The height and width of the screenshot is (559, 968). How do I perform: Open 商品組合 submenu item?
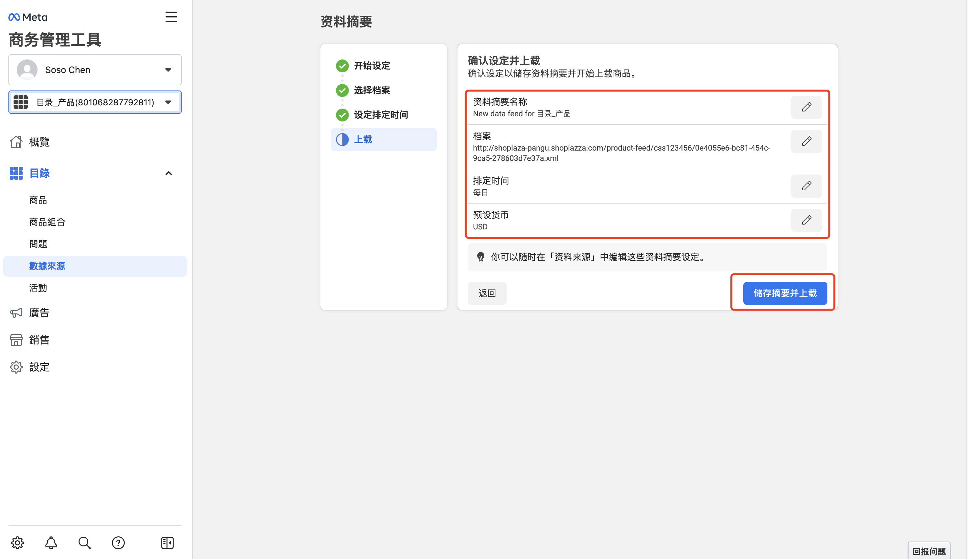tap(47, 222)
